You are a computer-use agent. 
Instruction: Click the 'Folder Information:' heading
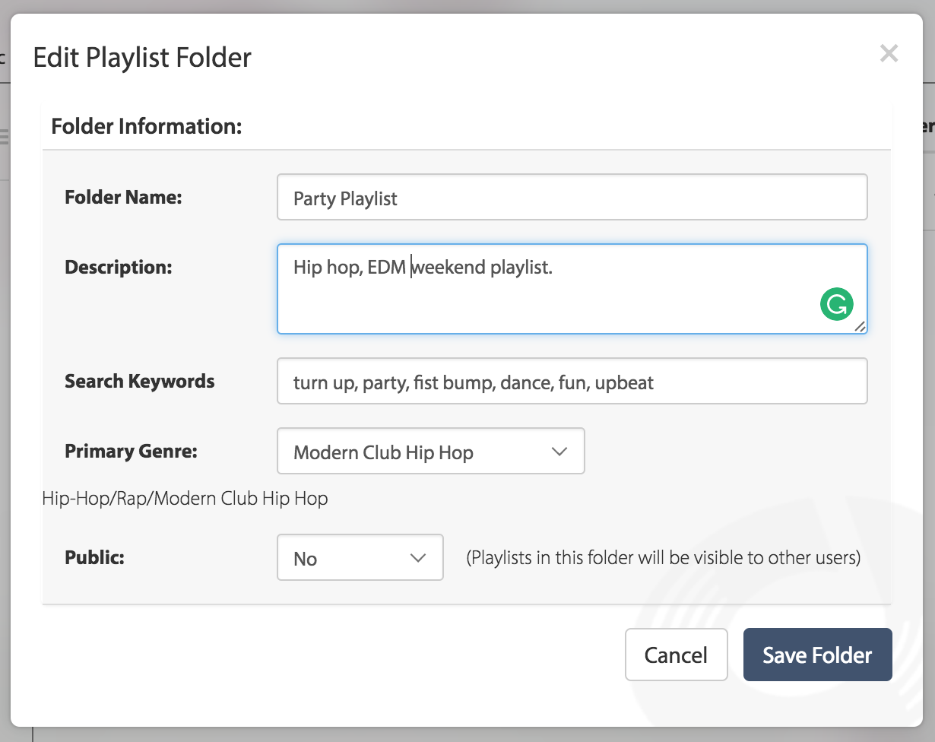click(146, 126)
